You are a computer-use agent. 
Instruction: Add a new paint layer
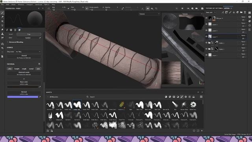(230, 12)
